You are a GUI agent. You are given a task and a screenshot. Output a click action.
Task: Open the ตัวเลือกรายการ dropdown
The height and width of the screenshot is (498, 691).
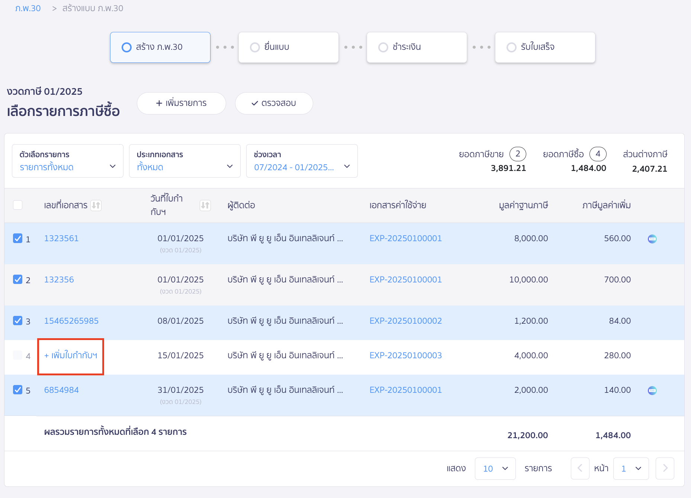pos(68,161)
